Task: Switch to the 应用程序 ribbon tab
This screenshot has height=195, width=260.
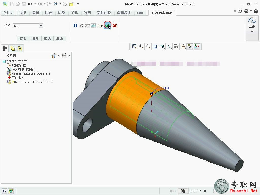Action: point(124,13)
